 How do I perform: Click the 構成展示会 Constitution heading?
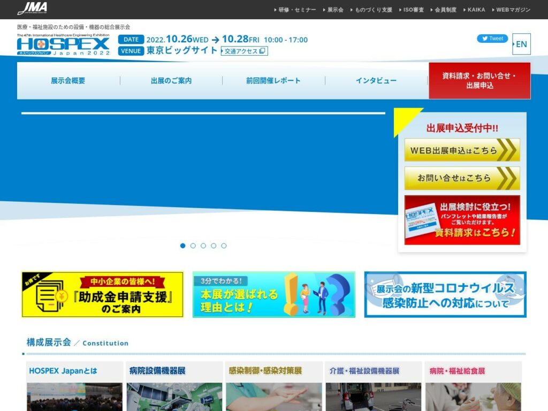click(78, 342)
